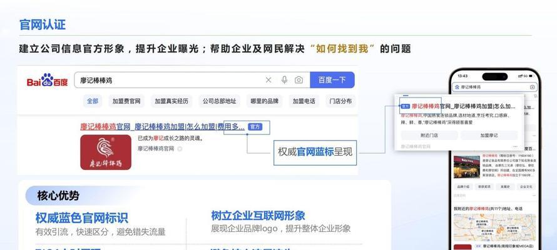557x250 pixels.
Task: Tap the 品牌介绍 chip on phone
Action: click(x=463, y=186)
